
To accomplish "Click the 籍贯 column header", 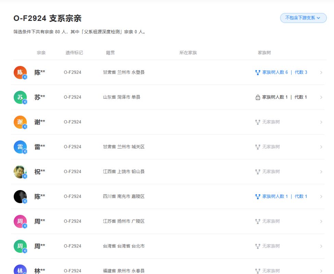I will (110, 53).
